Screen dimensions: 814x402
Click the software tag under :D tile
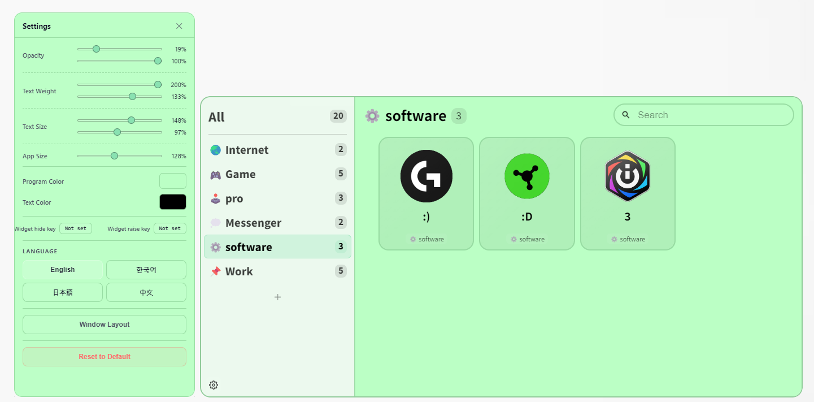(x=527, y=239)
